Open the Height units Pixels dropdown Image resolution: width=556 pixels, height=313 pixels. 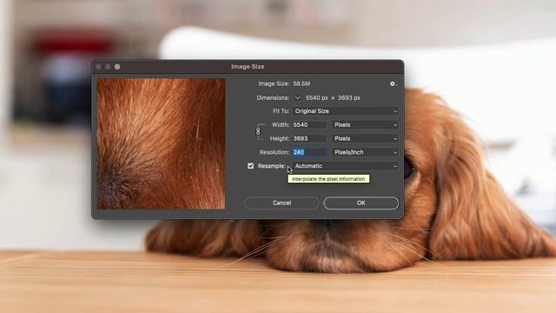click(365, 138)
